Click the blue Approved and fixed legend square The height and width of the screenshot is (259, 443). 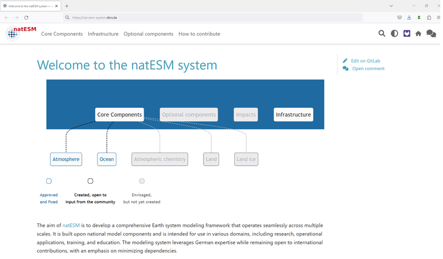(49, 181)
